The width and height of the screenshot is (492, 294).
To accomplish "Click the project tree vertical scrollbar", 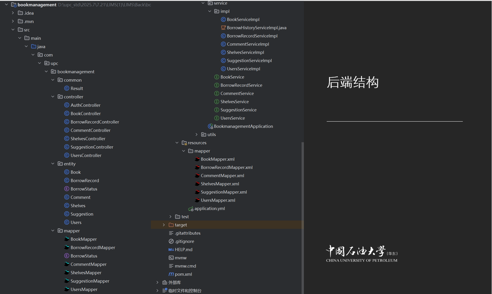I will tap(303, 217).
